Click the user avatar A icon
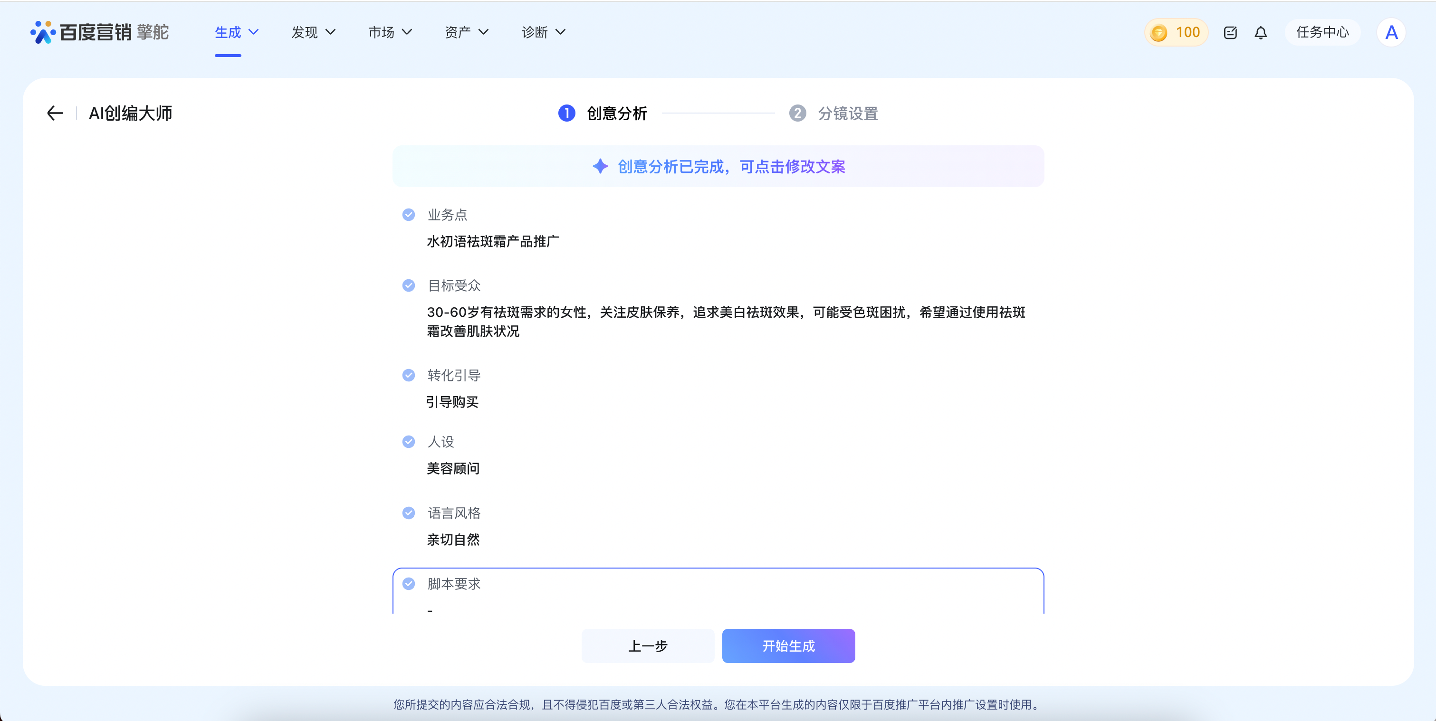1436x721 pixels. click(1391, 33)
